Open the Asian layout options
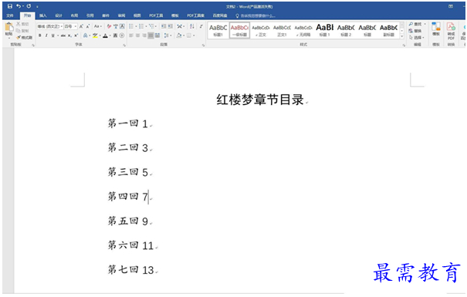Image resolution: width=467 pixels, height=297 pixels. [180, 26]
